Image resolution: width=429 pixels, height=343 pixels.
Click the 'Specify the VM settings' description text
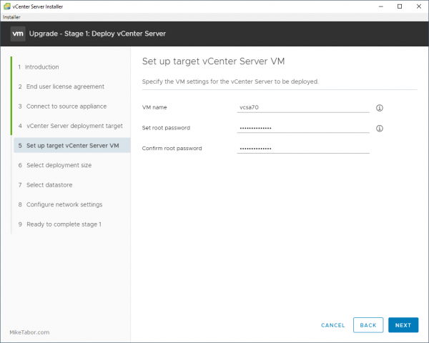[230, 81]
